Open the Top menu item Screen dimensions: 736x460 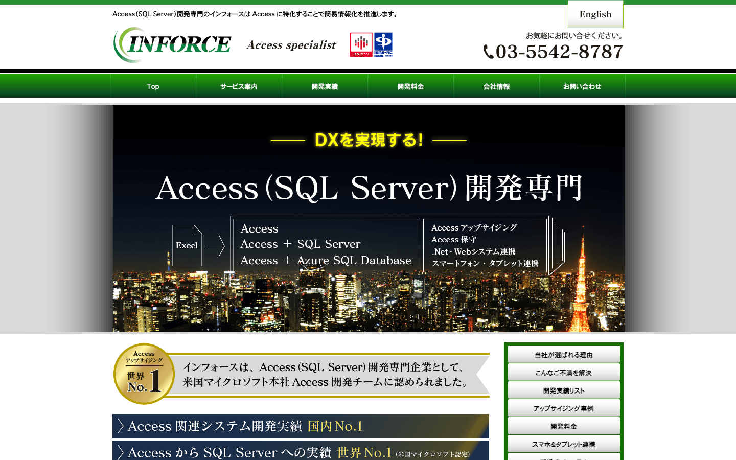tap(153, 86)
